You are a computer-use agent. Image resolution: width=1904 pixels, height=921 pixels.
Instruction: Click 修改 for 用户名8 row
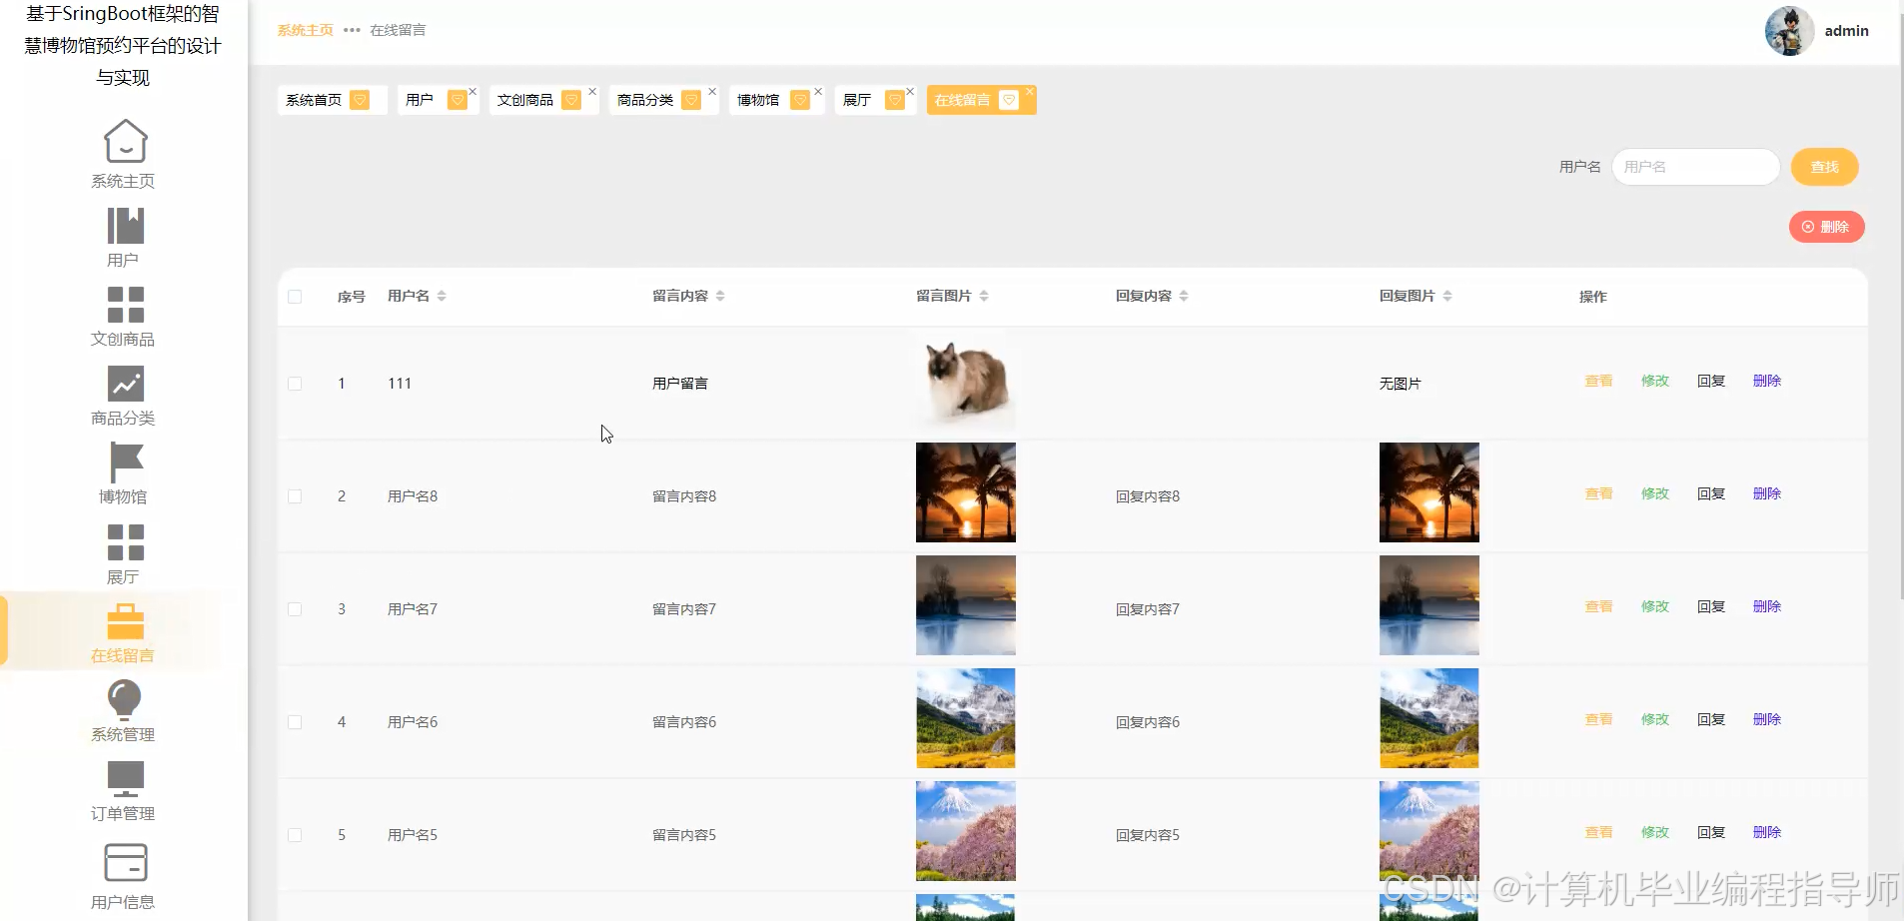[x=1655, y=493]
